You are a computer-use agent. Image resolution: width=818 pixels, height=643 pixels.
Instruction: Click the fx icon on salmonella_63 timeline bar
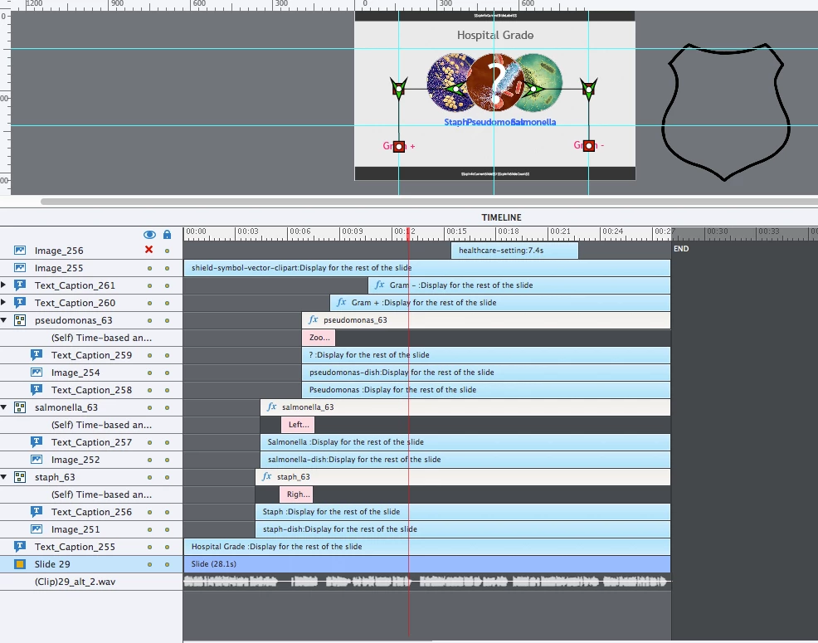[271, 407]
